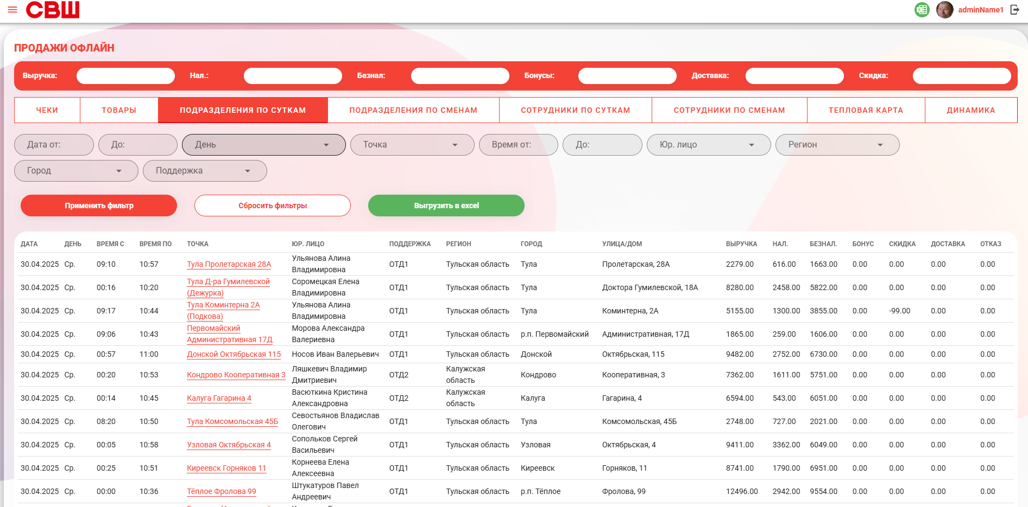Open the Подразделения по сменам tab
1028x507 pixels.
[413, 110]
